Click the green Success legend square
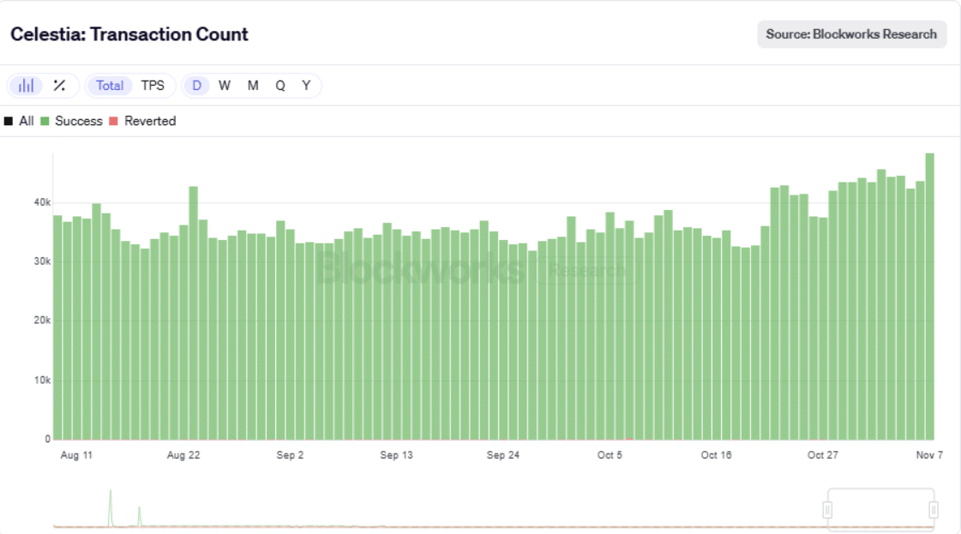Screen dimensions: 961x534 pos(45,122)
